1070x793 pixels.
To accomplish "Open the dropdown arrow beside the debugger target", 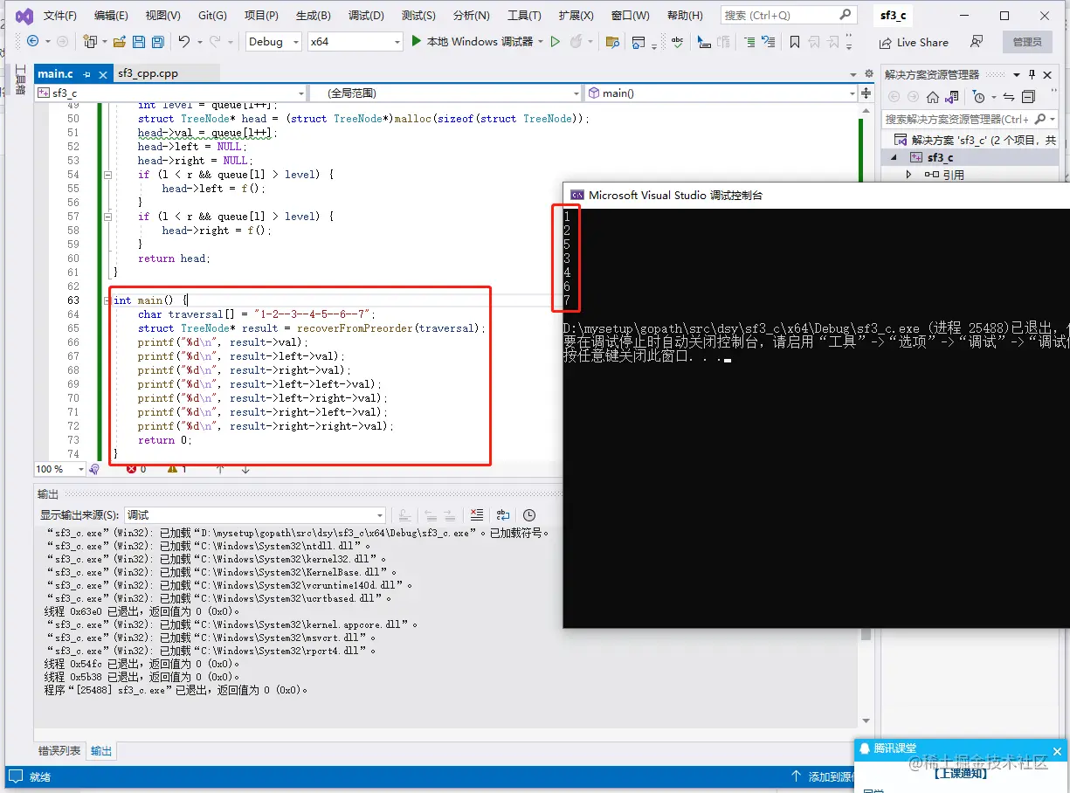I will click(541, 41).
